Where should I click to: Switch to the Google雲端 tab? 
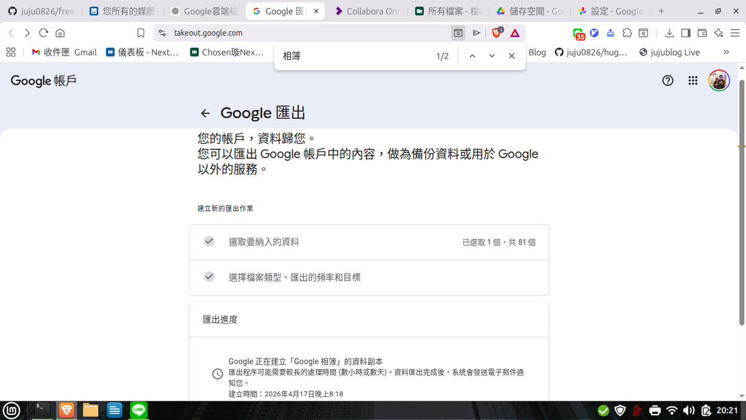tap(203, 11)
